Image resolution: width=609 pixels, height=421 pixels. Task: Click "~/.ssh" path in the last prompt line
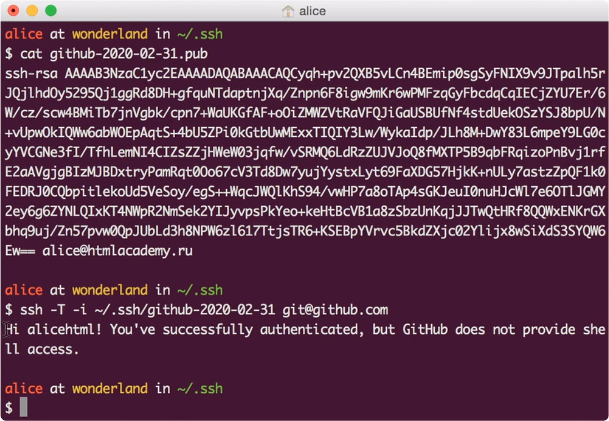point(200,388)
